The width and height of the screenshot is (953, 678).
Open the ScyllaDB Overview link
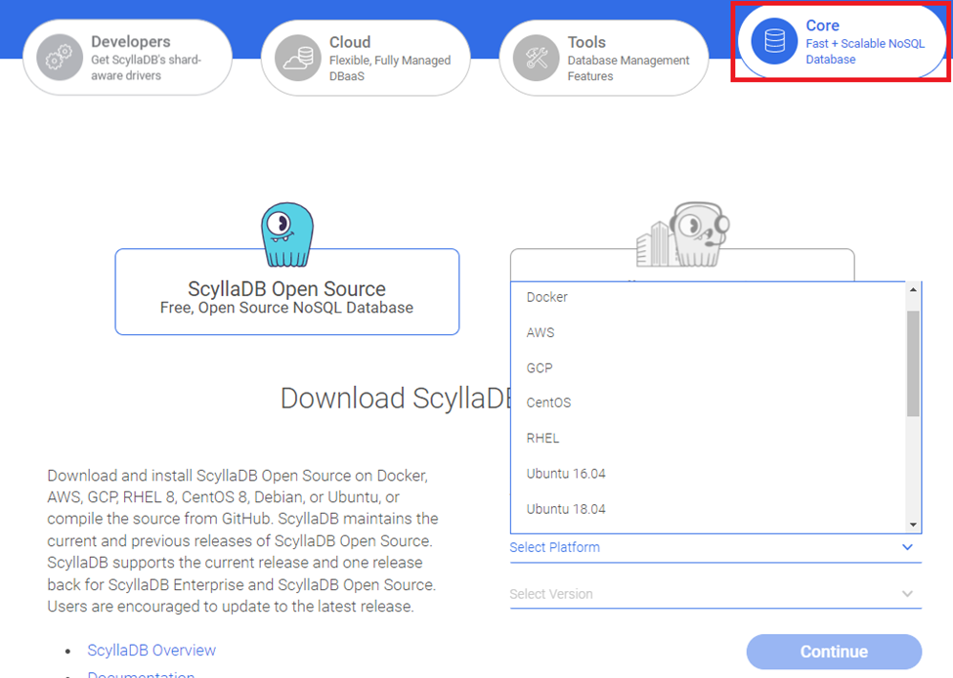pyautogui.click(x=152, y=650)
